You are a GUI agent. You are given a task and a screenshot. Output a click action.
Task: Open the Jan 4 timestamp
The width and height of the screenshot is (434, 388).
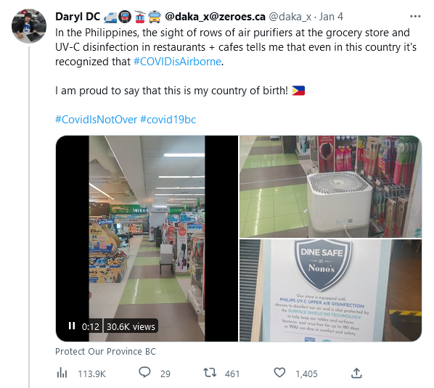pyautogui.click(x=331, y=17)
